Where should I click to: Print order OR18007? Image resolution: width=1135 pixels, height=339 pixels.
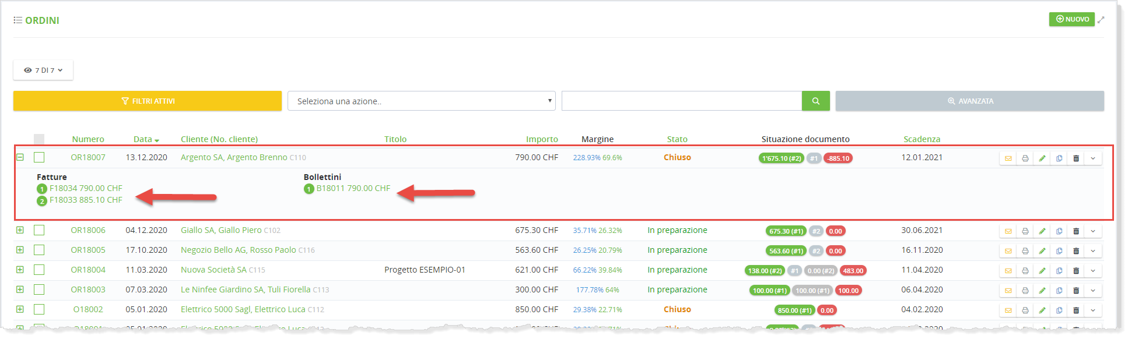point(1025,158)
